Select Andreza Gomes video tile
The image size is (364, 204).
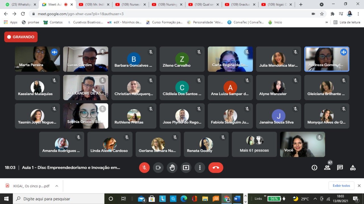point(327,59)
